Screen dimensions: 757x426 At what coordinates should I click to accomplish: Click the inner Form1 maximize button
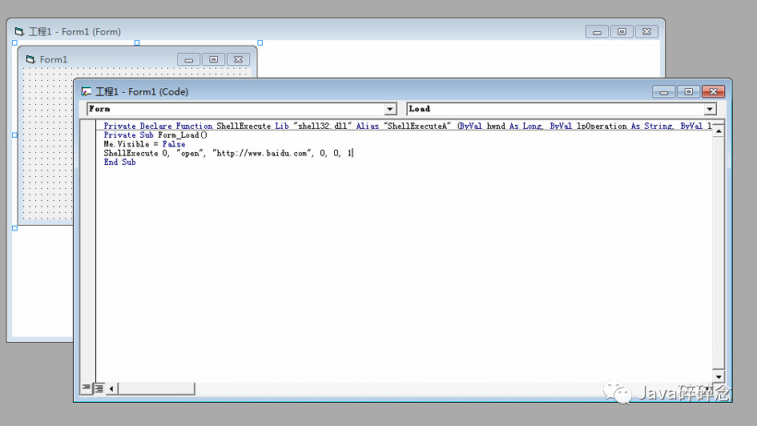[213, 59]
